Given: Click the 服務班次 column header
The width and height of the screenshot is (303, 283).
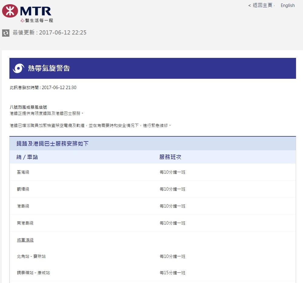Looking at the screenshot, I should pos(170,157).
